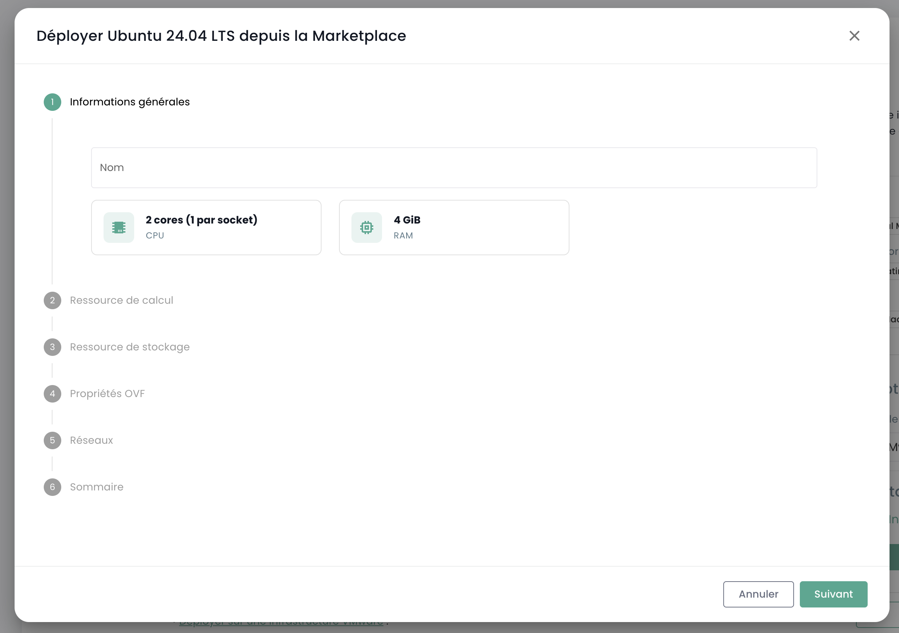Click step 1 circle Informations générales
The image size is (899, 633).
(x=52, y=102)
